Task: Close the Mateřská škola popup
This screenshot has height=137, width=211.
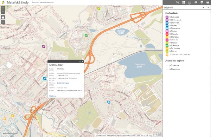Action: tap(82, 61)
